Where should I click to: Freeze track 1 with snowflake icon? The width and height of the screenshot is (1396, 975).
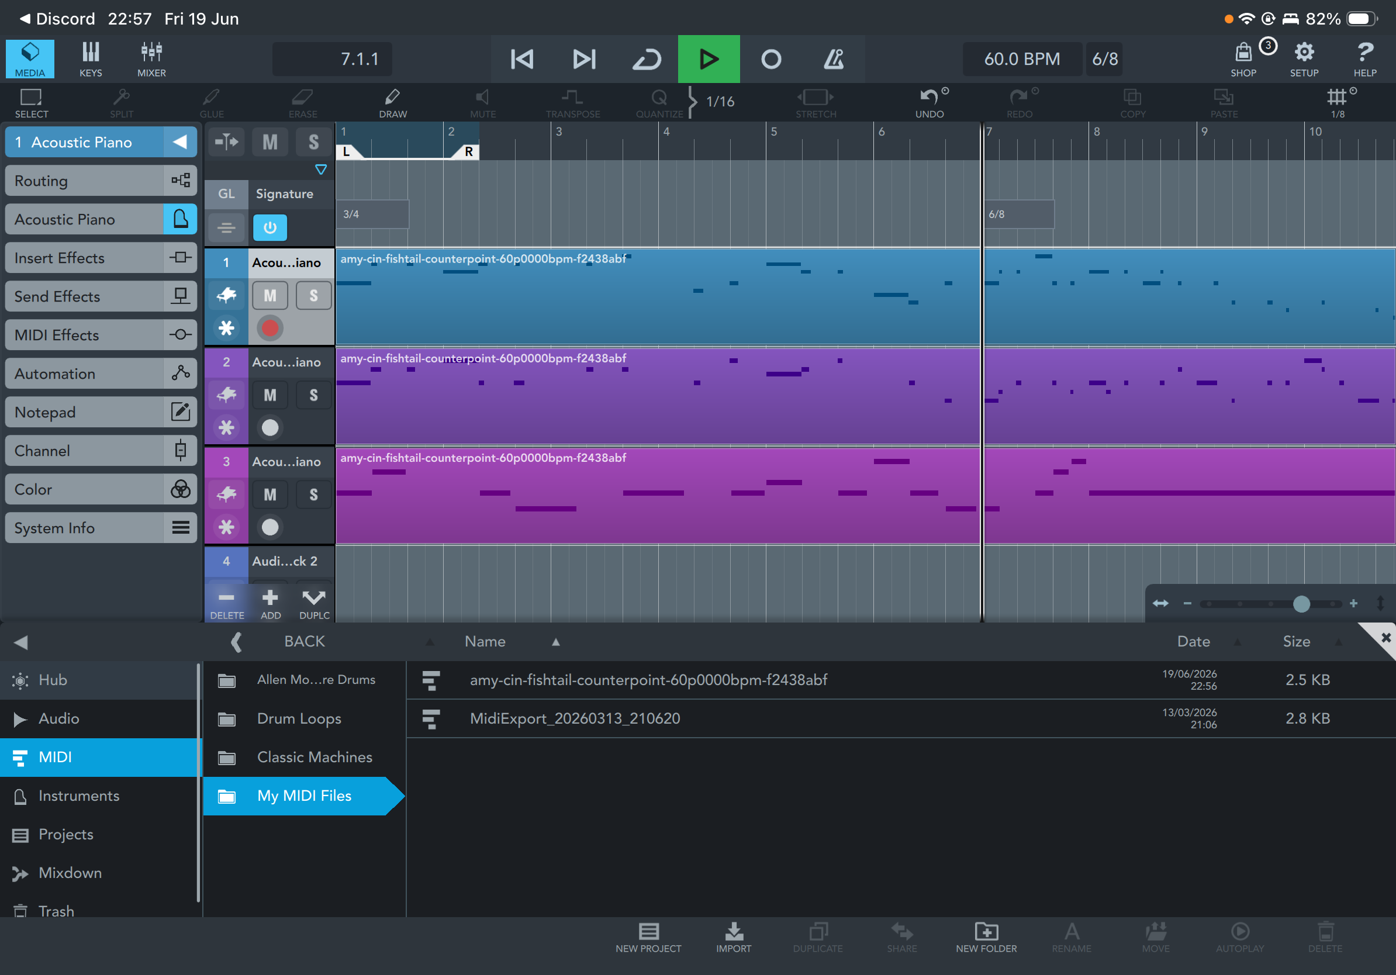click(x=226, y=329)
